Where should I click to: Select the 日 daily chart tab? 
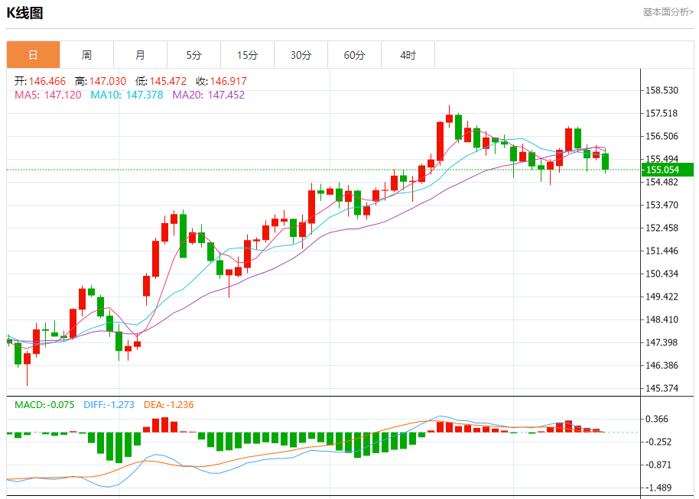(x=33, y=55)
